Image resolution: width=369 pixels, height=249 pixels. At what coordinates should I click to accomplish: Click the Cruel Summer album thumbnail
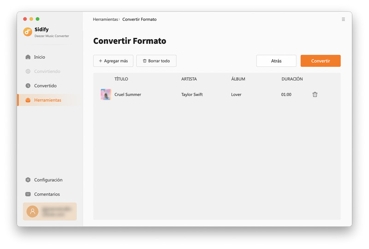pos(106,95)
